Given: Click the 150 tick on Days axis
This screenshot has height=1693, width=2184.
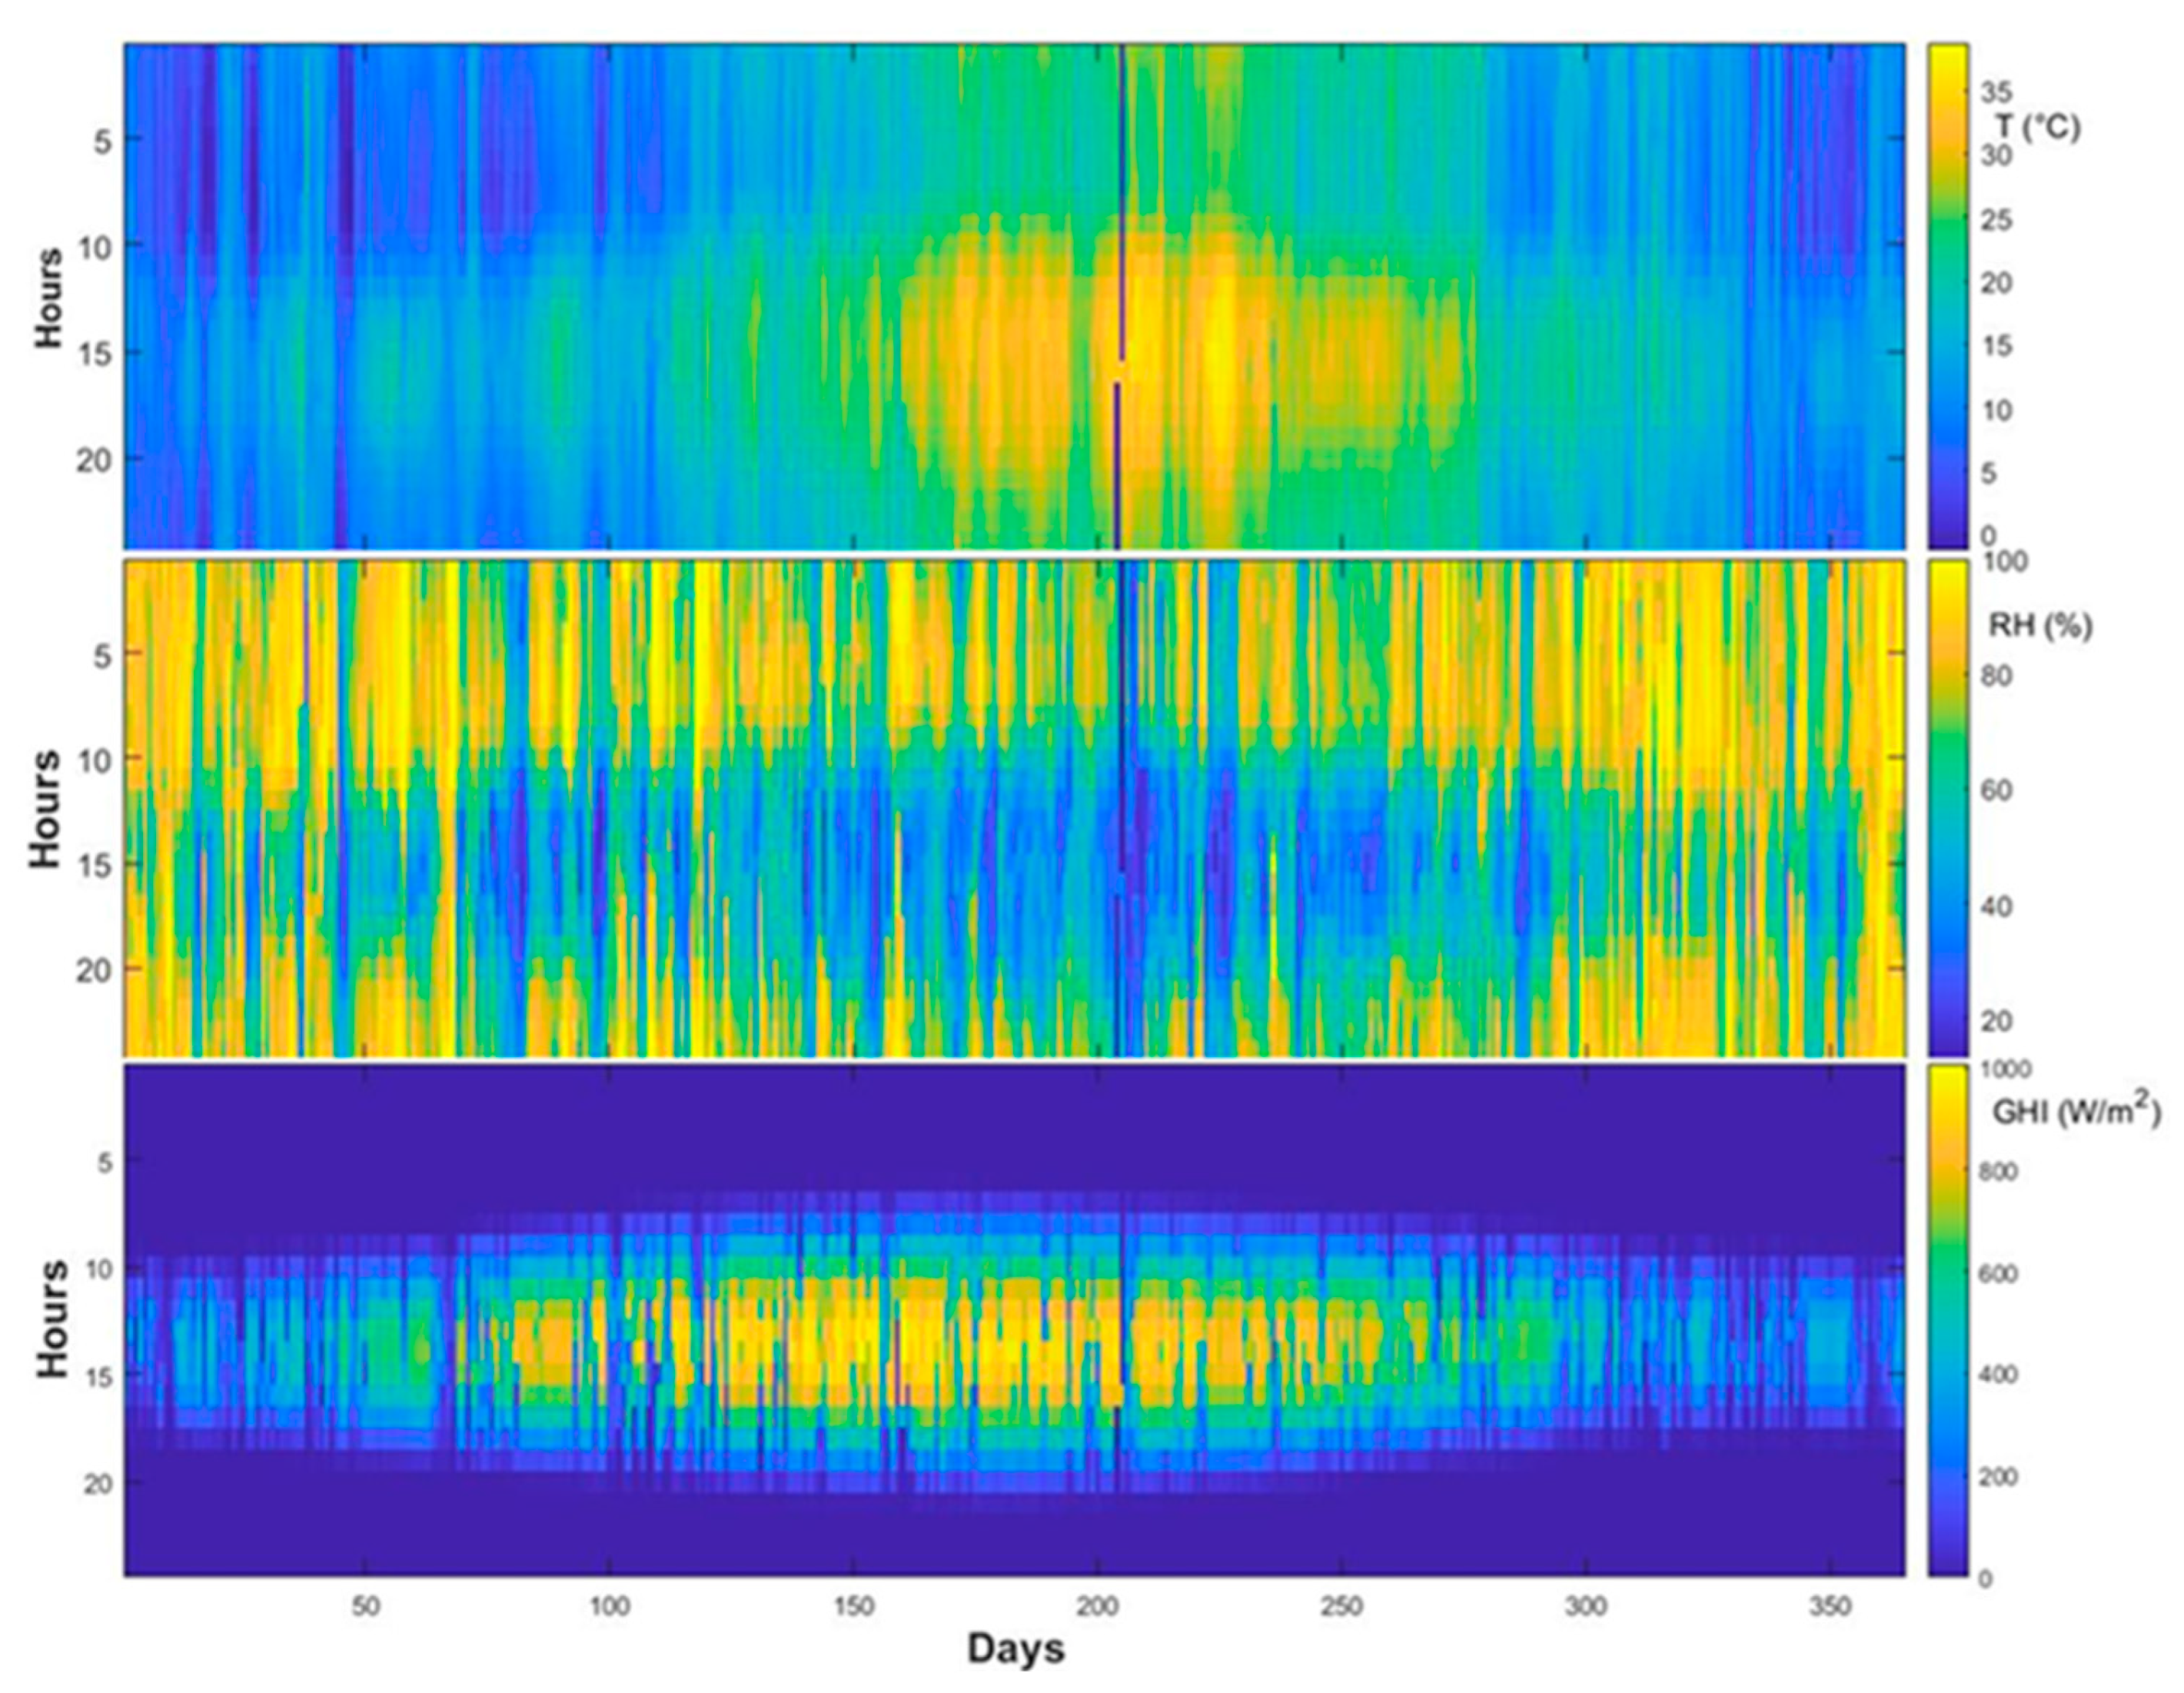Looking at the screenshot, I should tap(853, 1607).
